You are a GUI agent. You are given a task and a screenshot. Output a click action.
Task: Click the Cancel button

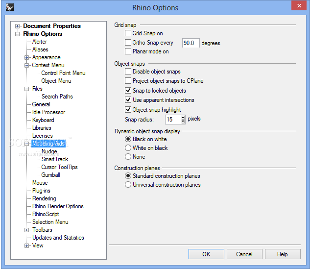pos(244,254)
